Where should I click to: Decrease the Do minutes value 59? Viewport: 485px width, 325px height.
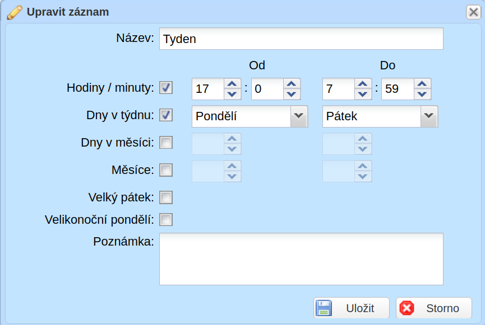(x=422, y=94)
